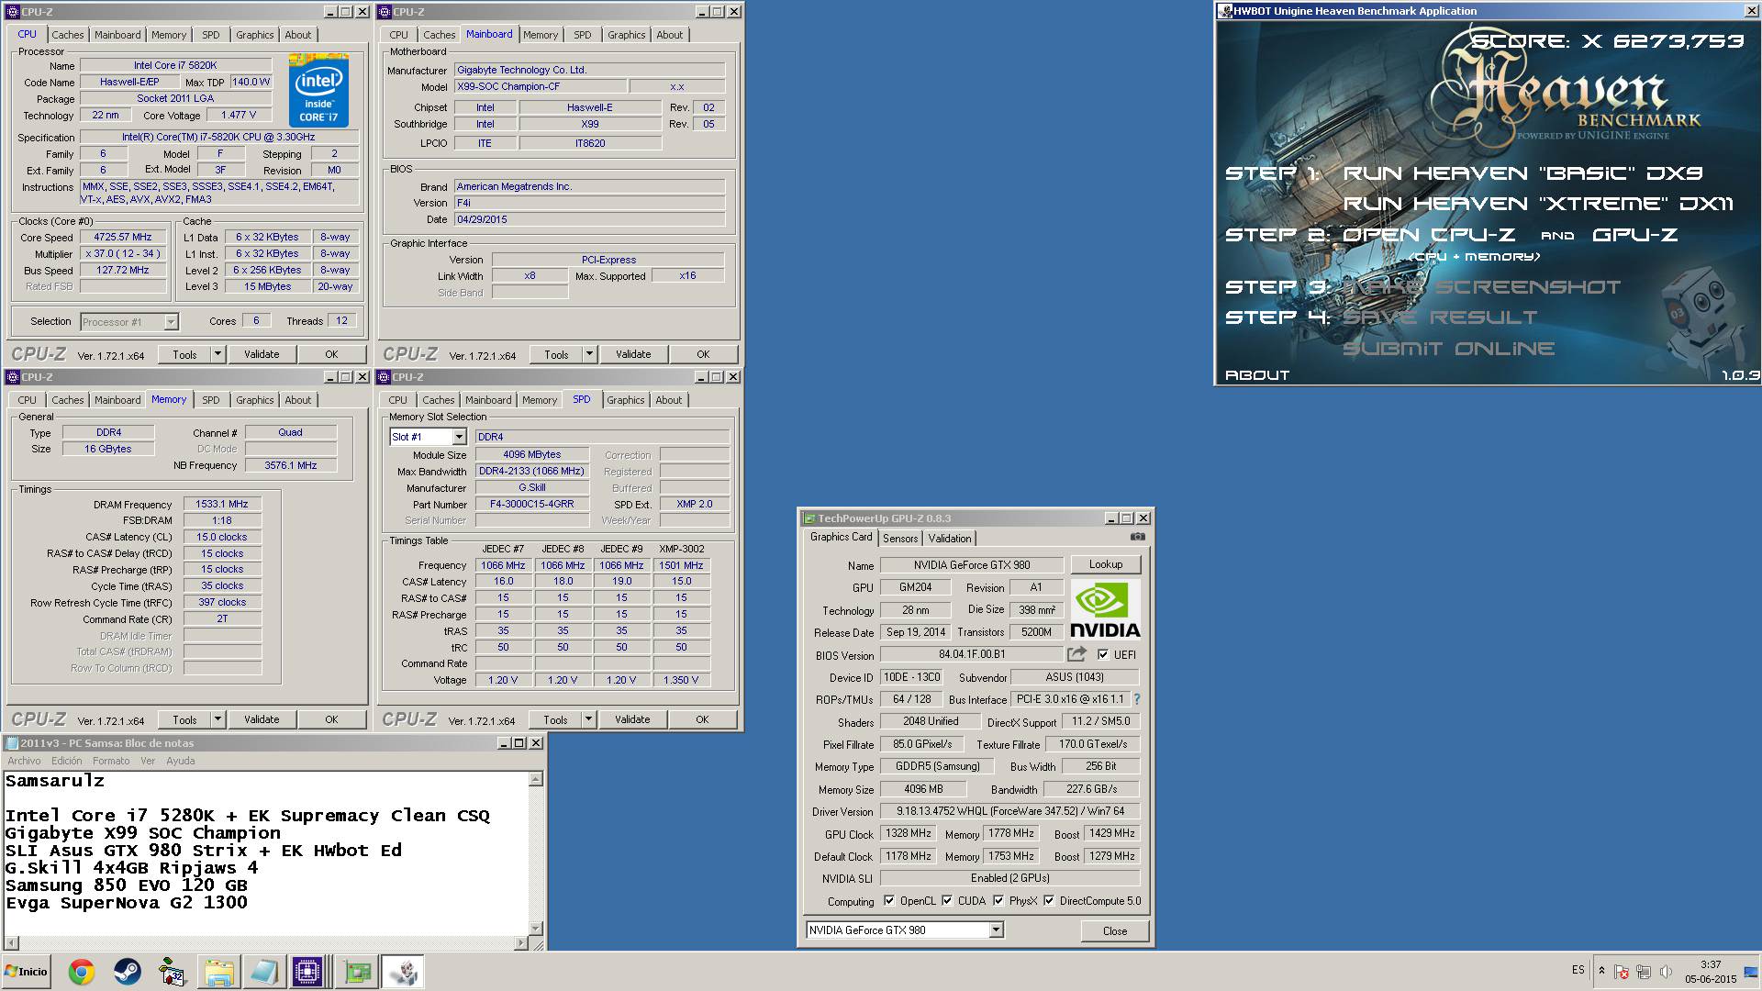Expand Tools arrow in the Memory window
This screenshot has height=991, width=1762.
217,719
